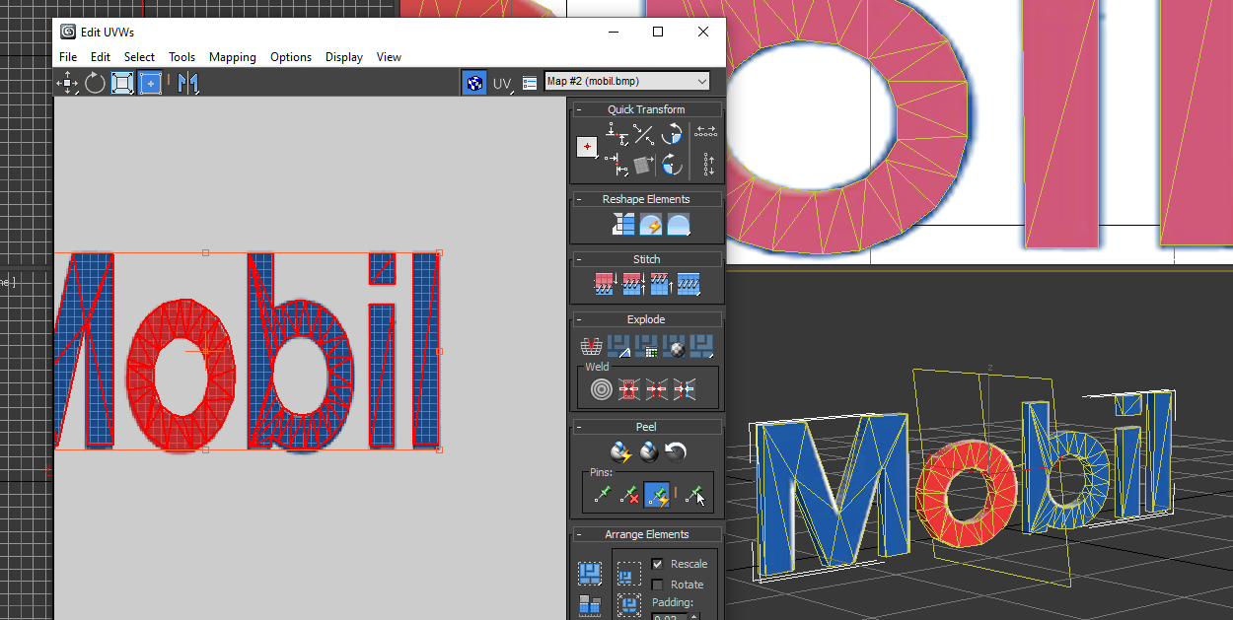Click the Padding value spinner field

click(x=668, y=617)
